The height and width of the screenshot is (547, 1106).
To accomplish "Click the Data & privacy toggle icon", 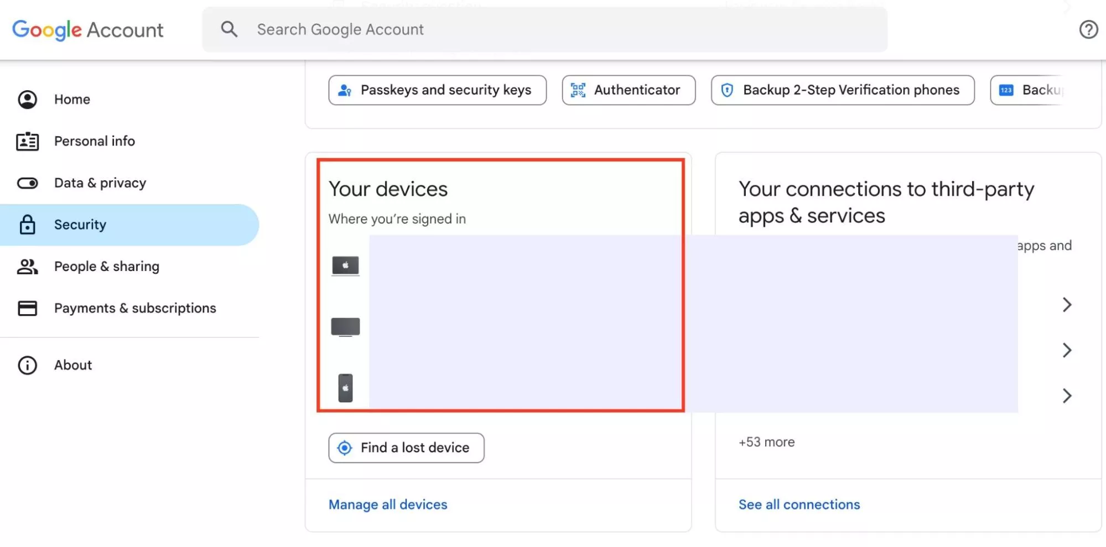I will coord(27,183).
